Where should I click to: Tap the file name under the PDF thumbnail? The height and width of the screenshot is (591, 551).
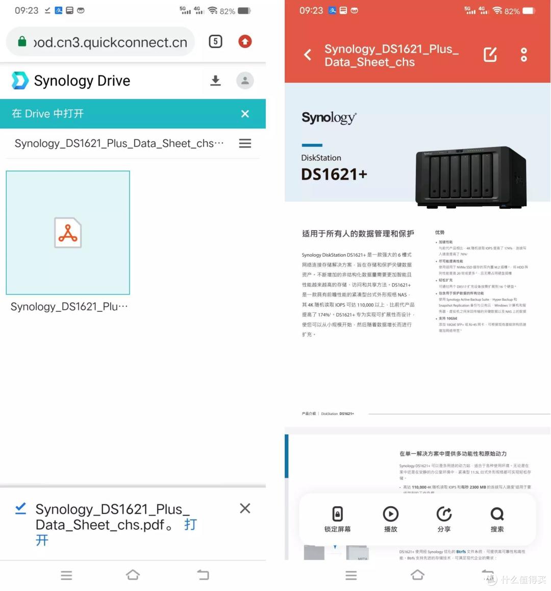69,306
